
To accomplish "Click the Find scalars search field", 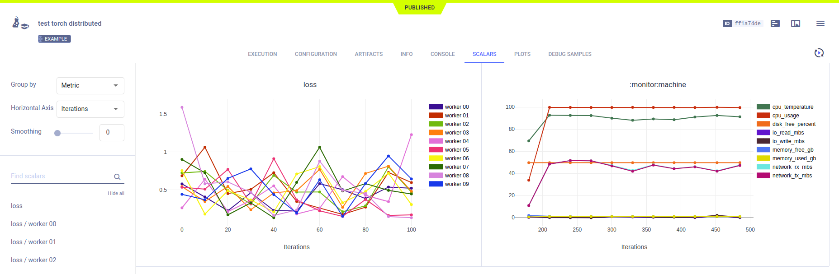I will point(61,176).
